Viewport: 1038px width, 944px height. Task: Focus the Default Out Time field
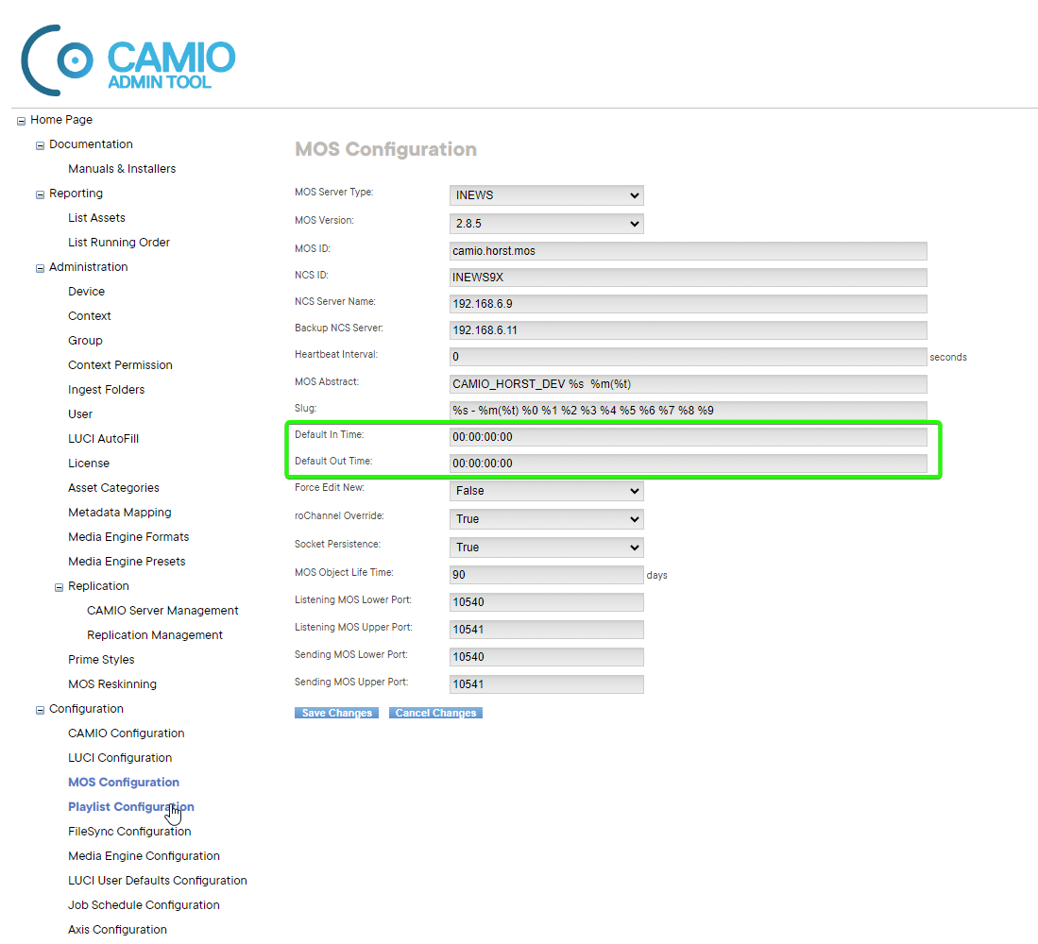[x=688, y=464]
